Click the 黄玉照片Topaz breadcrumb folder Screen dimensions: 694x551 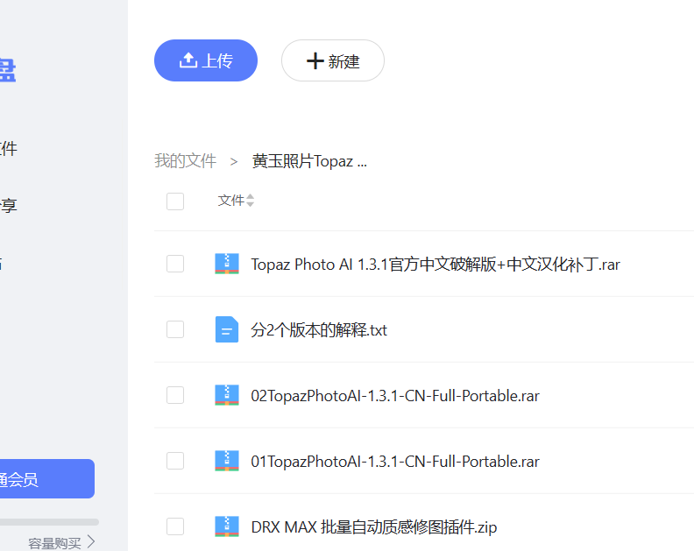coord(309,161)
